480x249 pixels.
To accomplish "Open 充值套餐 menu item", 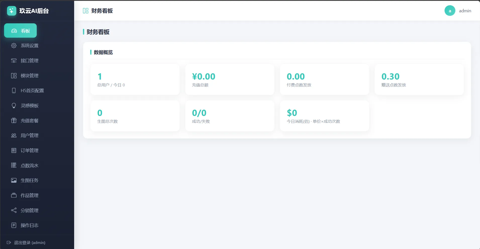I will (29, 120).
